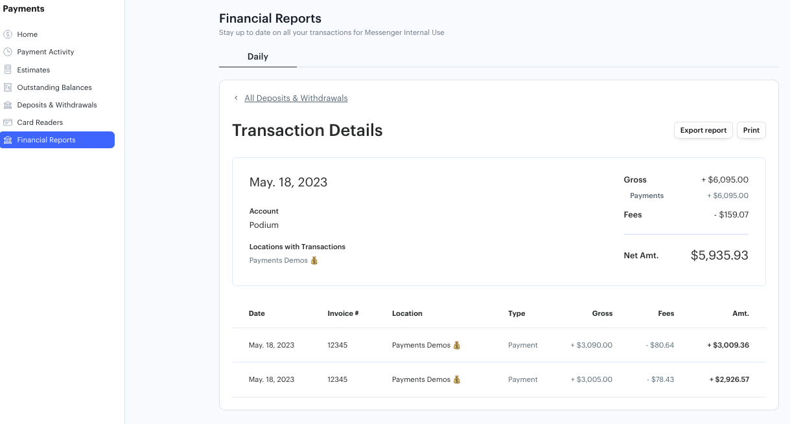Click the money bag emoji beside Payments Demos
Image resolution: width=790 pixels, height=424 pixels.
coord(314,260)
